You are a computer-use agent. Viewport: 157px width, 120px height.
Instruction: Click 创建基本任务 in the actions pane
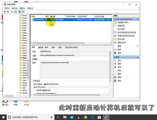[123, 22]
